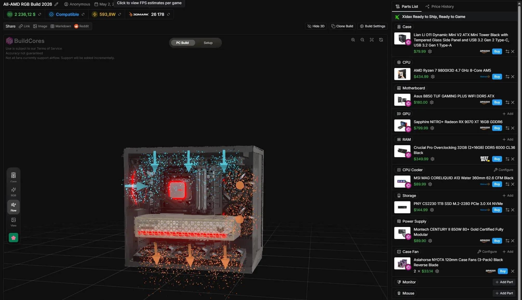The width and height of the screenshot is (522, 300).
Task: Swap the Lian Li O11 Dynamic Mini case
Action: 507,51
